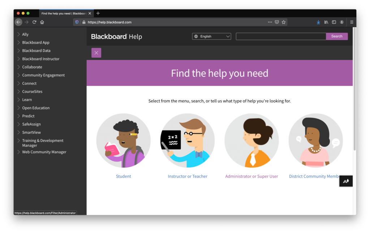The width and height of the screenshot is (370, 233).
Task: Expand the Collaborate sidebar entry
Action: pos(32,67)
